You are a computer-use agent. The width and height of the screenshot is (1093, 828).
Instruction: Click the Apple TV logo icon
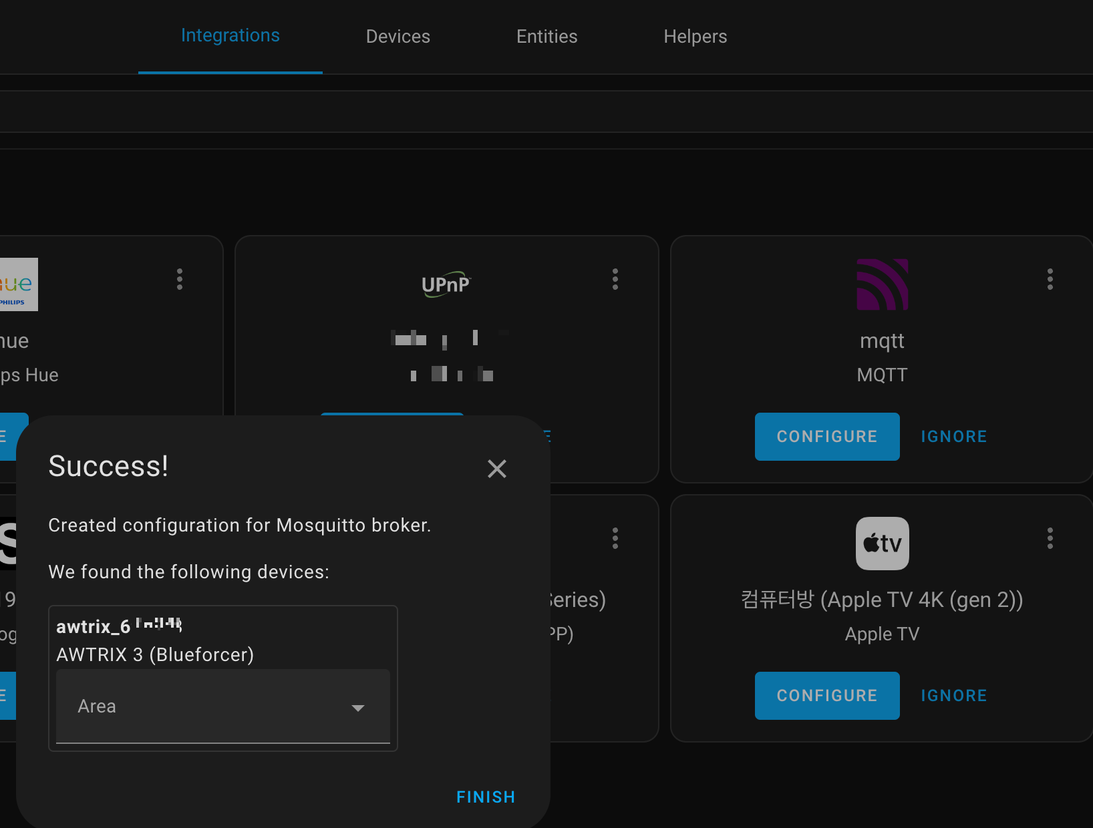point(883,544)
